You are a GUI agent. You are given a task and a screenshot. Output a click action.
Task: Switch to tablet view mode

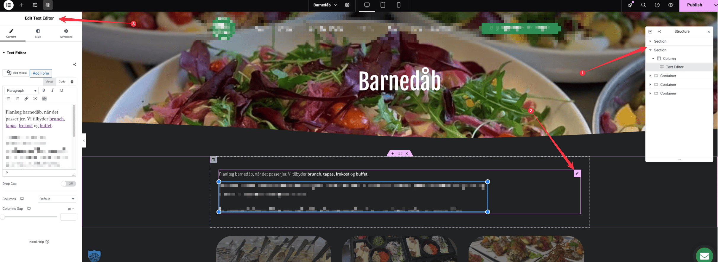pyautogui.click(x=383, y=5)
